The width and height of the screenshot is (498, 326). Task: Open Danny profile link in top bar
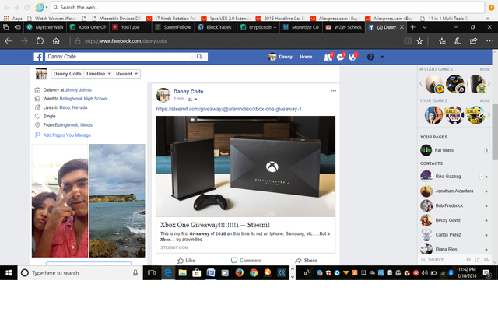point(280,57)
